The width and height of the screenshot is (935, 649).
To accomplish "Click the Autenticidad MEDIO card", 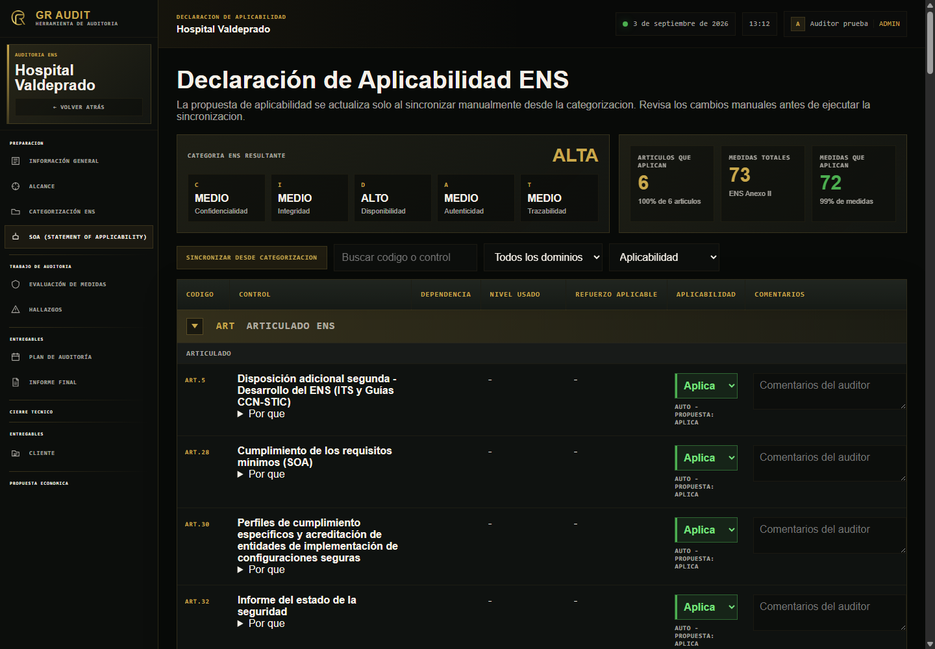I will (476, 198).
